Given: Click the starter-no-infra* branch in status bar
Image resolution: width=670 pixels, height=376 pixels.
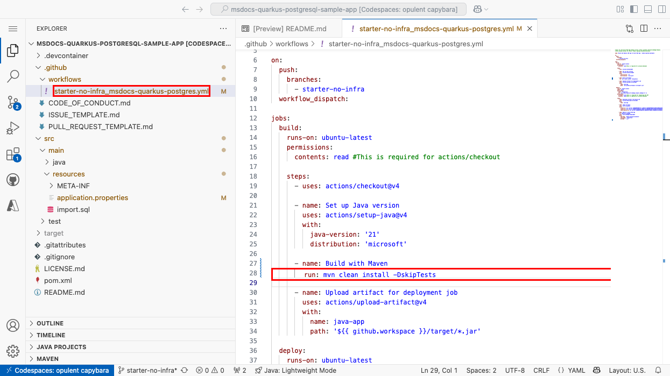Looking at the screenshot, I should [x=147, y=370].
